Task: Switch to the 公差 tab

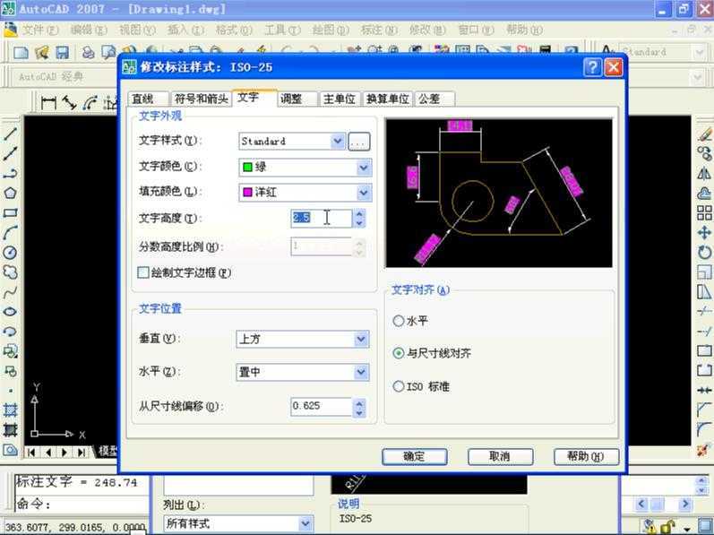Action: [434, 99]
